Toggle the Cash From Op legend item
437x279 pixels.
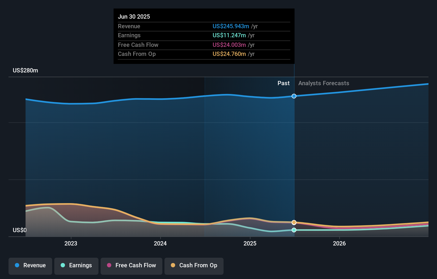[x=194, y=266]
